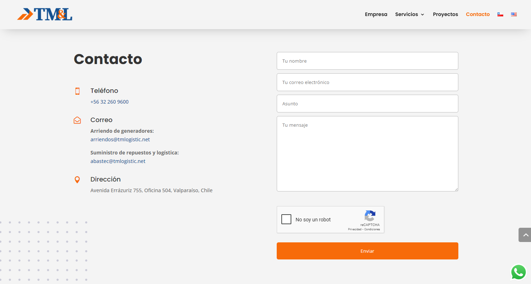Open the Empresa menu item
This screenshot has height=284, width=531.
coord(376,15)
